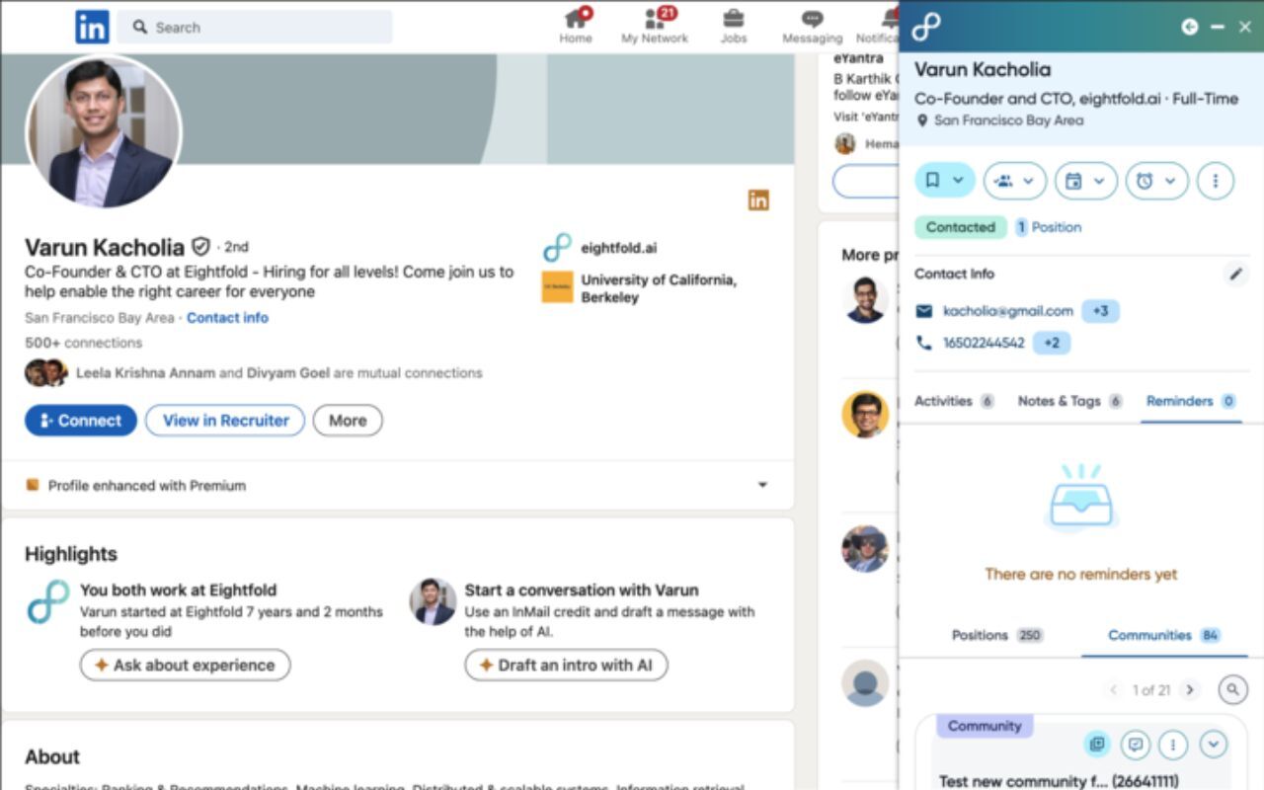1264x790 pixels.
Task: Open the eightfold.ai company link
Action: [x=619, y=248]
